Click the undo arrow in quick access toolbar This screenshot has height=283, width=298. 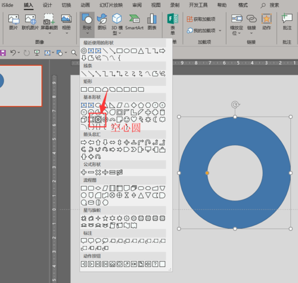(x=13, y=53)
